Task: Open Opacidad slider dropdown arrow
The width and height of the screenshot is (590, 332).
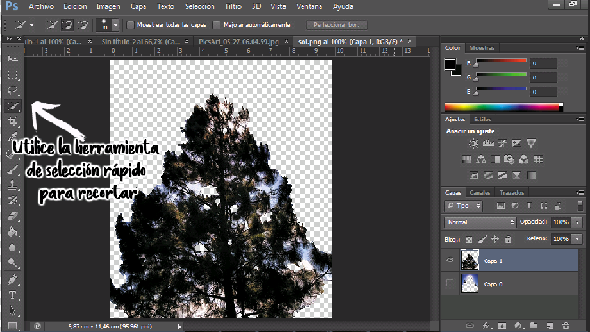Action: (578, 222)
